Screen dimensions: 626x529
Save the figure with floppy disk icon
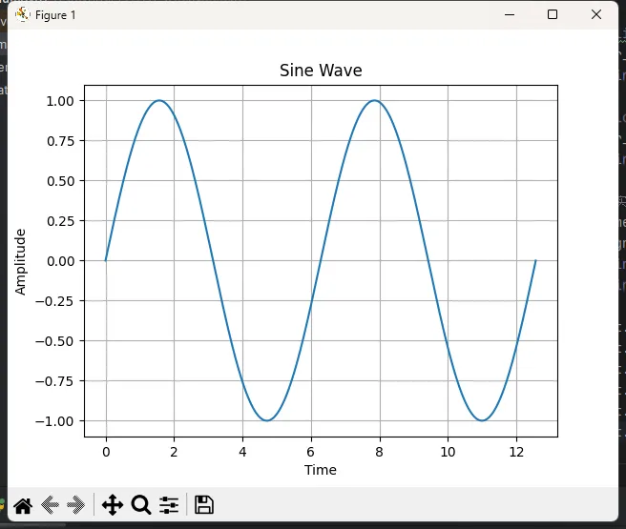coord(203,505)
